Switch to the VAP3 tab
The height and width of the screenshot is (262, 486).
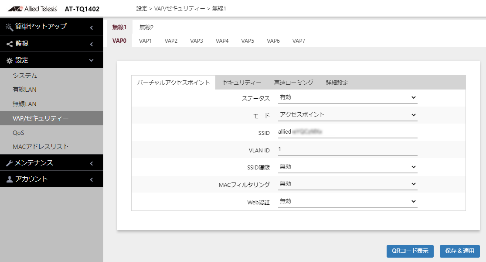[x=197, y=41]
